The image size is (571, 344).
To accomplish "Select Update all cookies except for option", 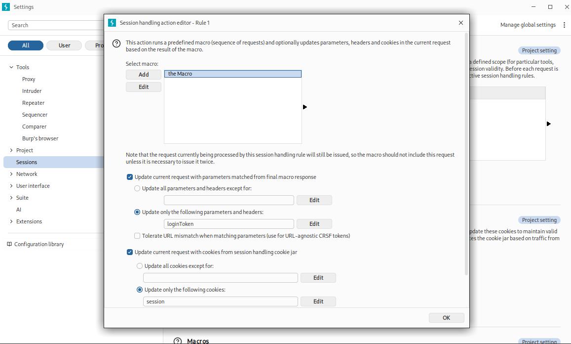I will (x=140, y=266).
